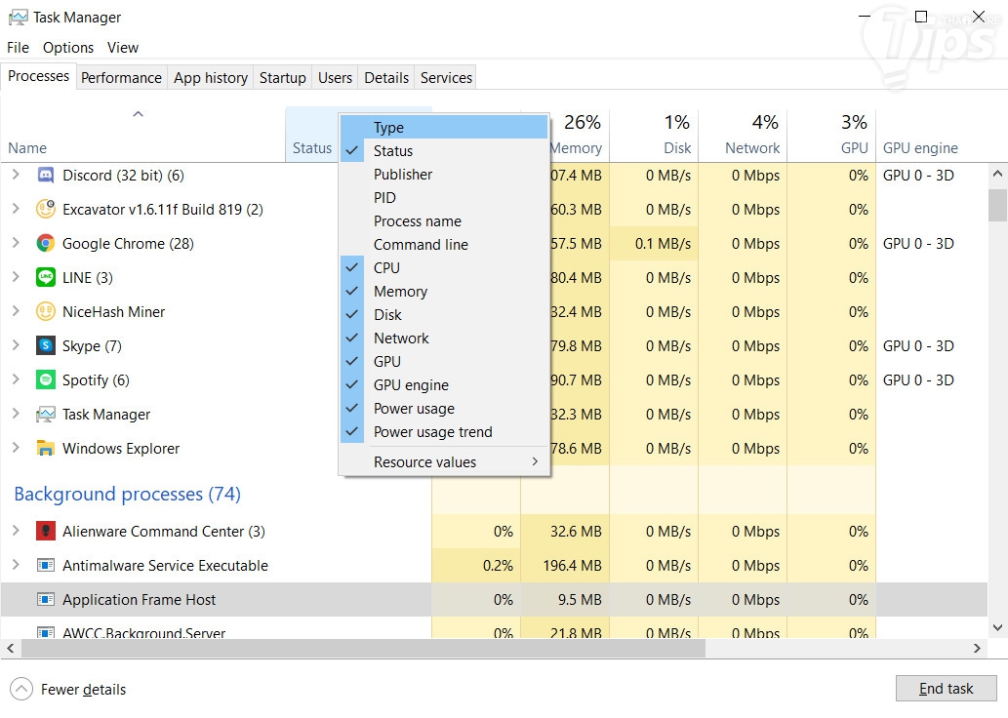Click the Windows Explorer folder icon
This screenshot has height=718, width=1008.
46,449
